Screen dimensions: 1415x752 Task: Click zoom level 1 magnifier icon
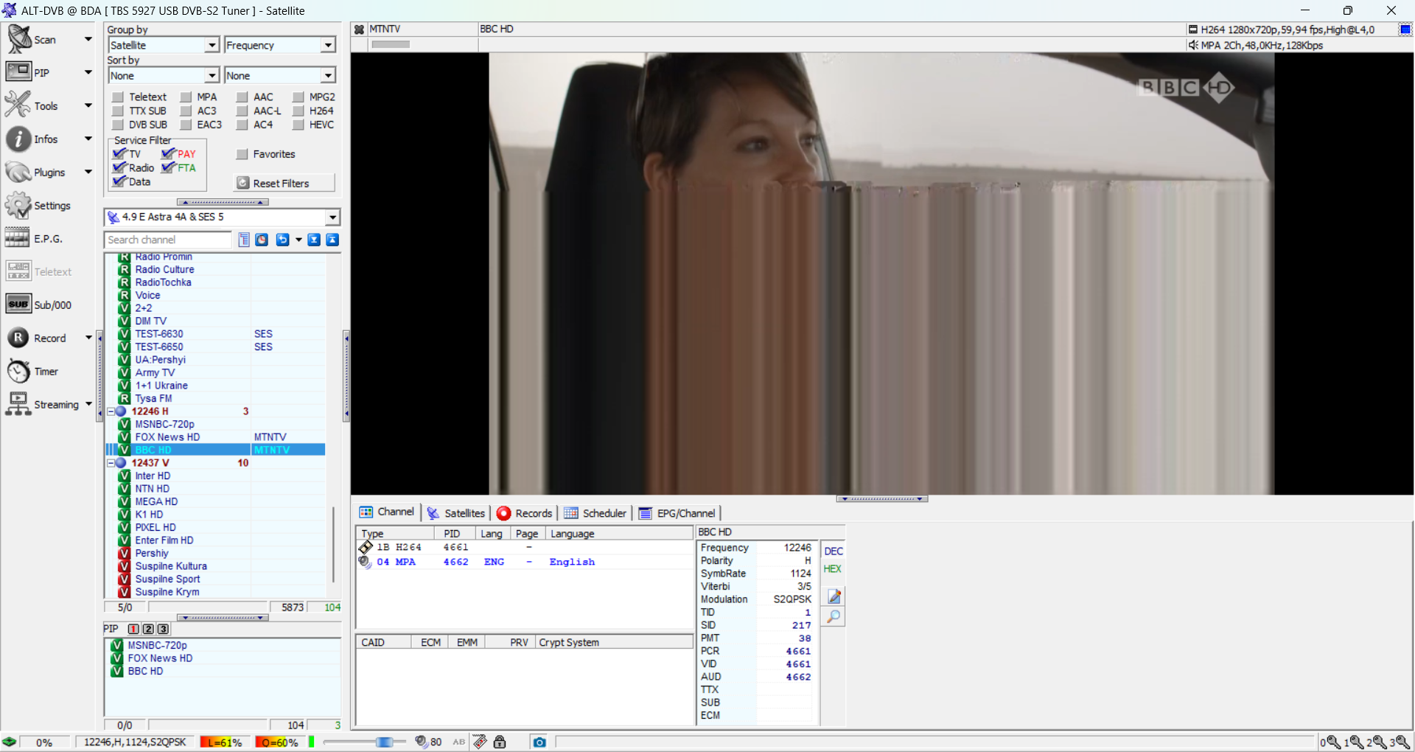pos(1356,742)
